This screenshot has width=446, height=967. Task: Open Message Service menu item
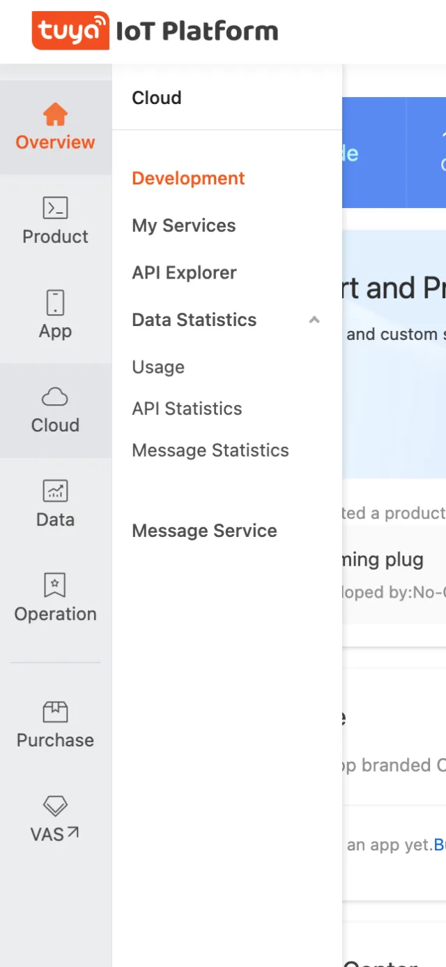204,531
